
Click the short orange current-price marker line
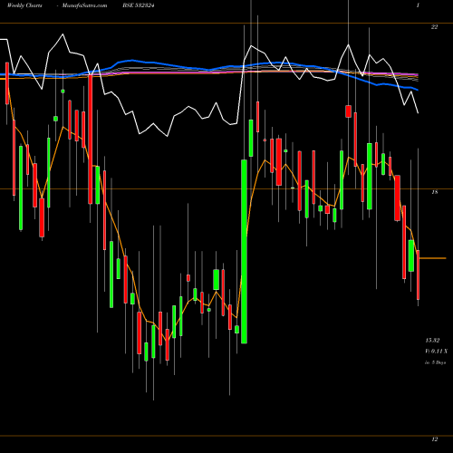tap(432, 258)
